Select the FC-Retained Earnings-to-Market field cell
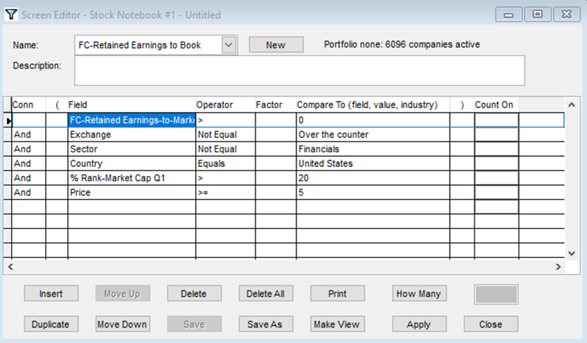 point(132,120)
